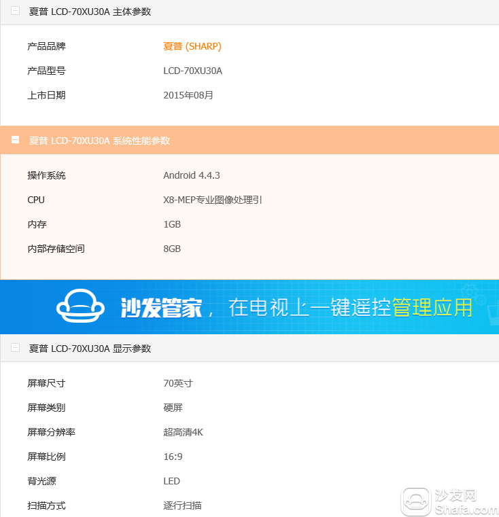Image resolution: width=499 pixels, height=517 pixels.
Task: Click the 1GB memory value
Action: 172,224
